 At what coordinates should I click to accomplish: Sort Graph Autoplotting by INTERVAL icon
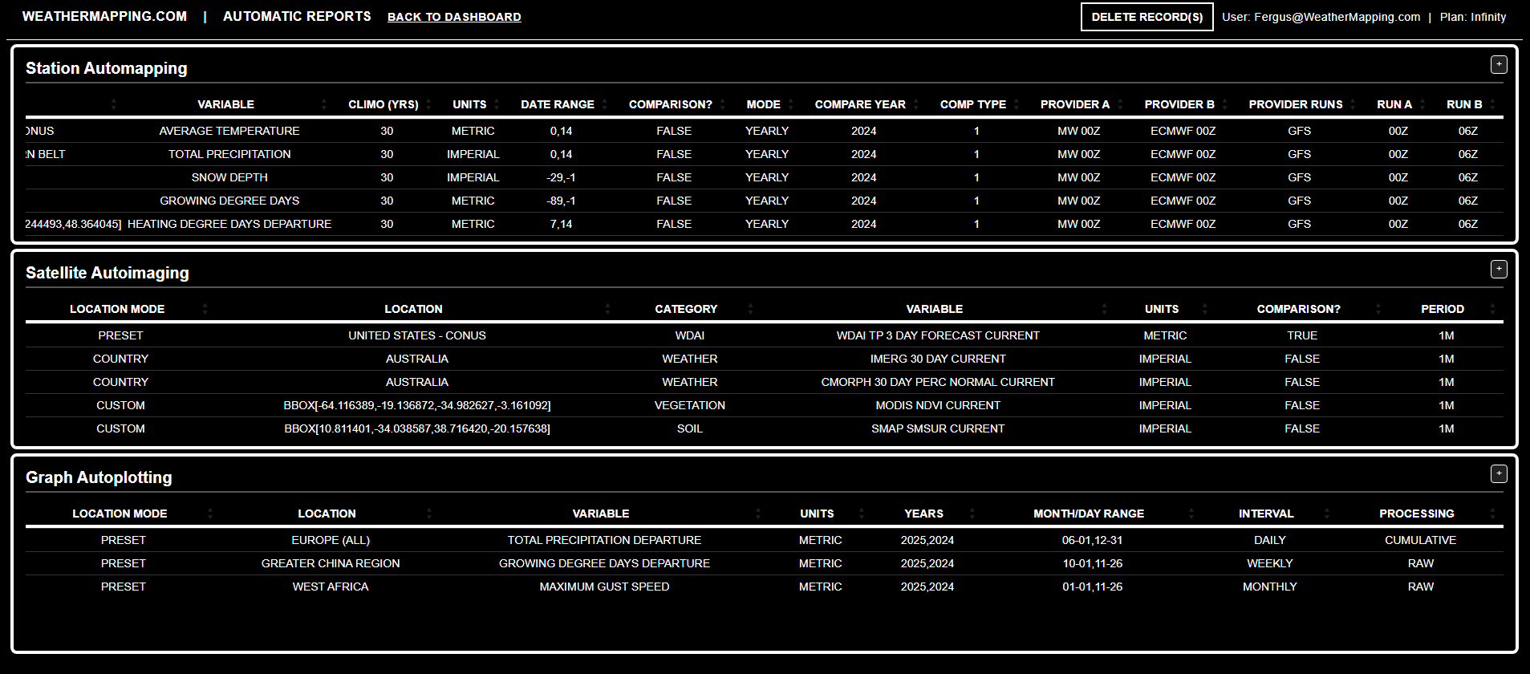click(1327, 514)
